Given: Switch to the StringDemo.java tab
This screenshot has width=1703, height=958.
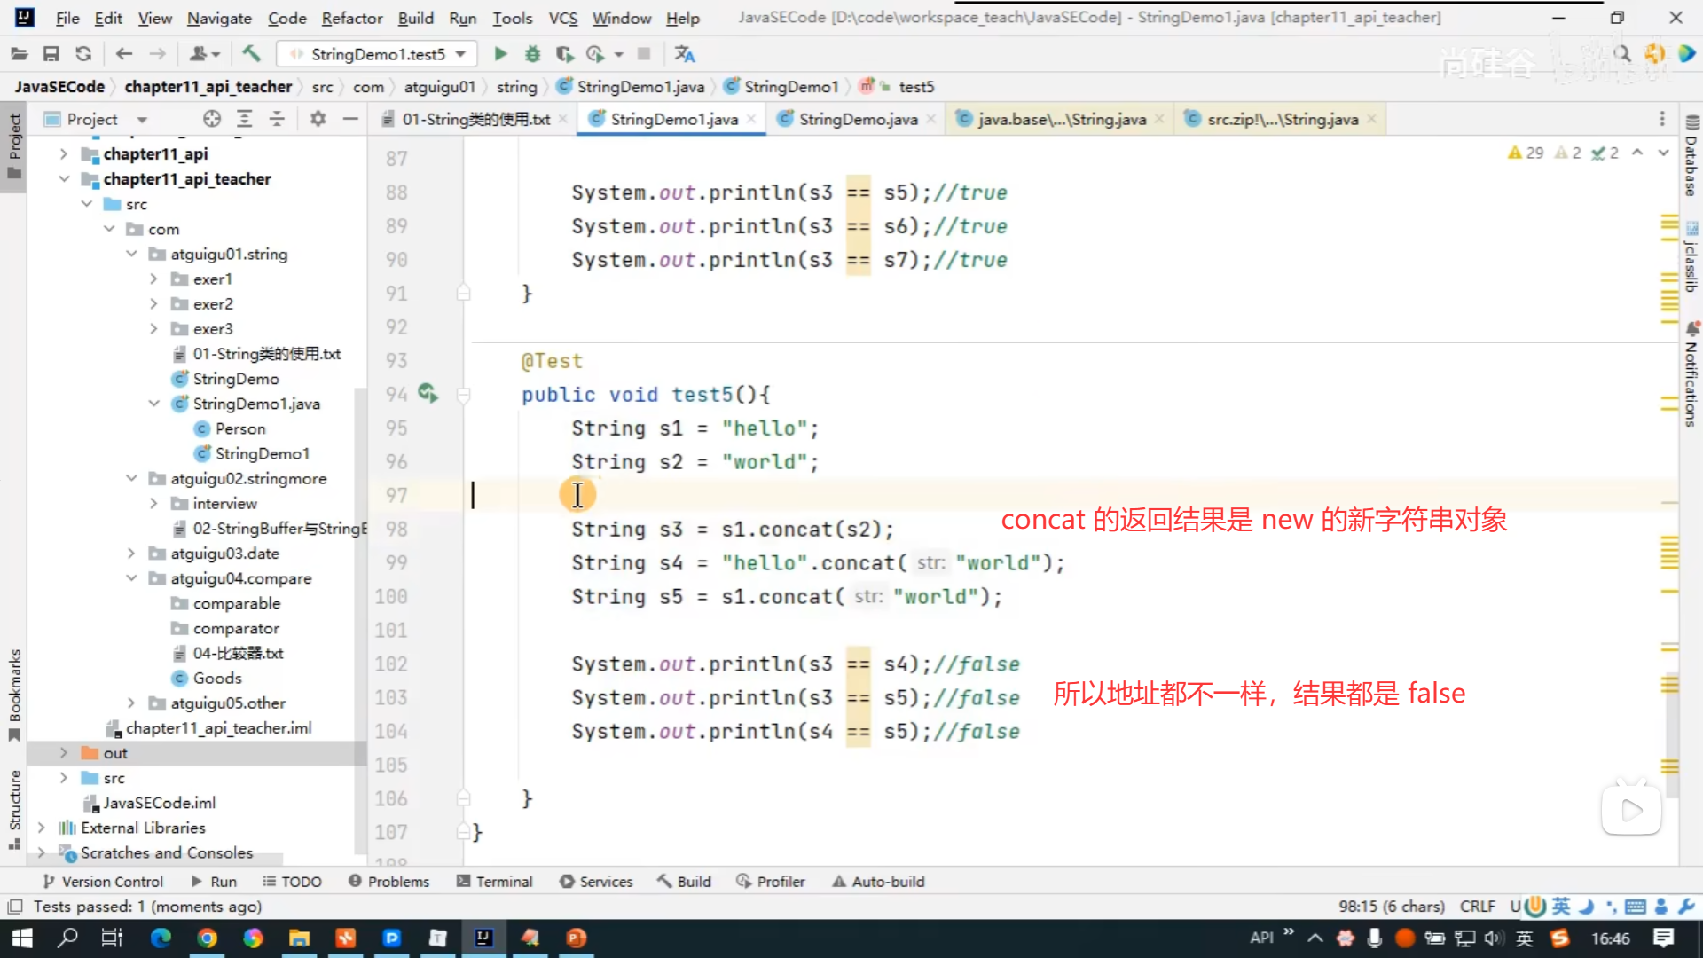Looking at the screenshot, I should point(857,119).
